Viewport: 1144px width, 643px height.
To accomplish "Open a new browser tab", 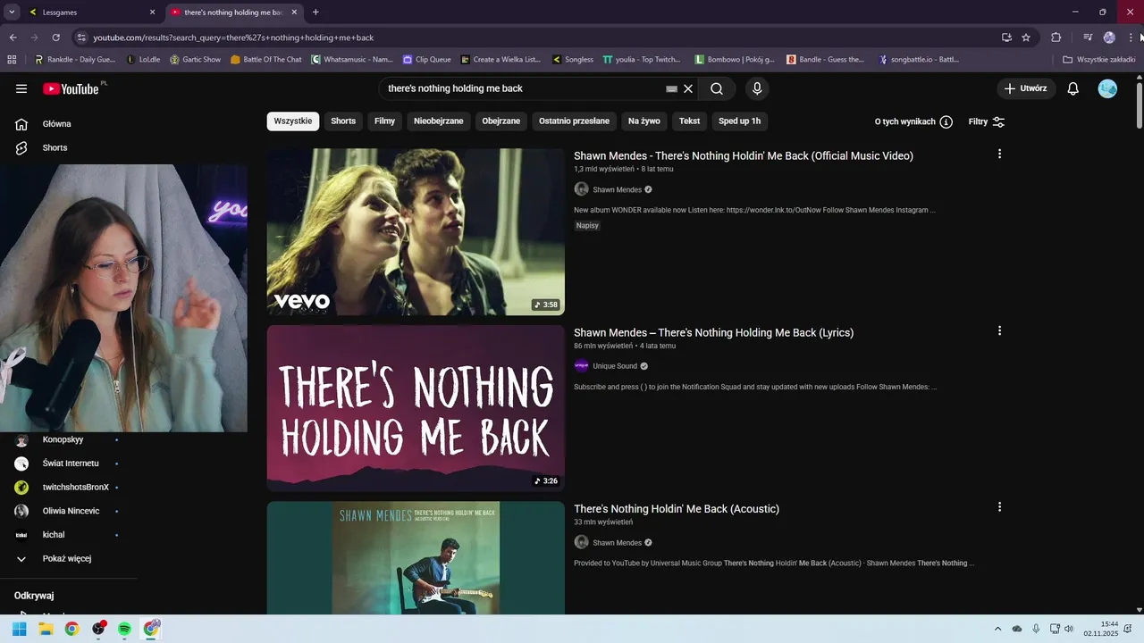I will [315, 13].
